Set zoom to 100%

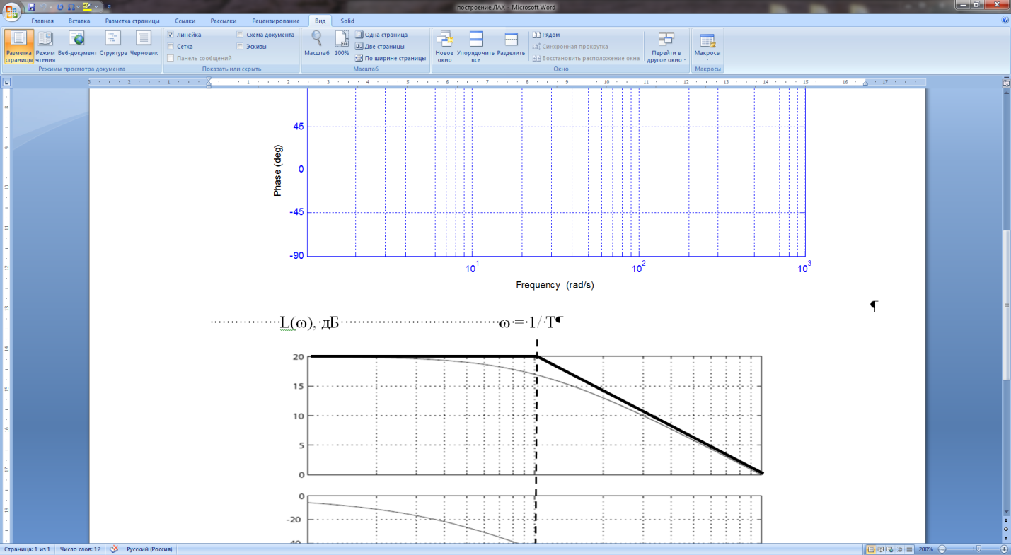342,44
